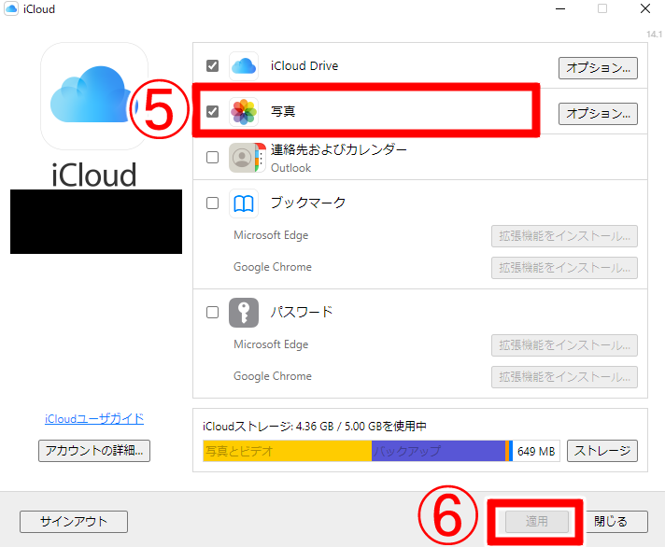
Task: Click the iCloudストレージ usage text
Action: tap(314, 427)
